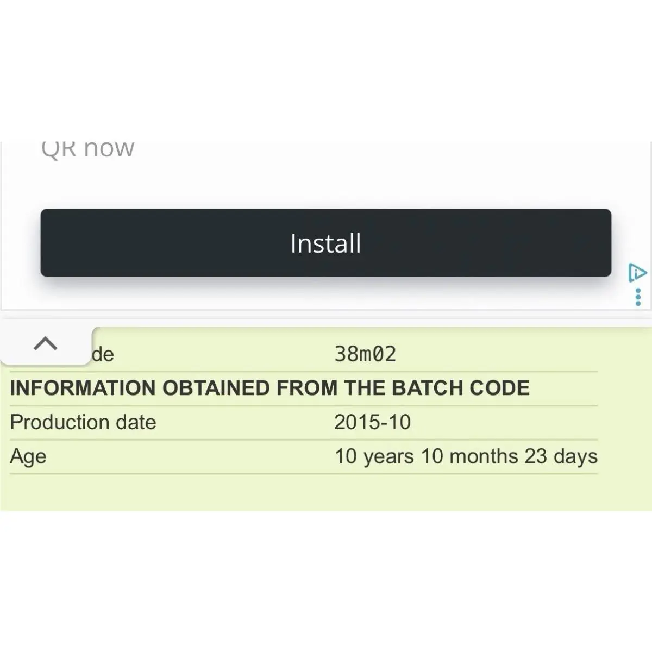Image resolution: width=652 pixels, height=652 pixels.
Task: Open the ad options three-dot menu
Action: (x=638, y=297)
